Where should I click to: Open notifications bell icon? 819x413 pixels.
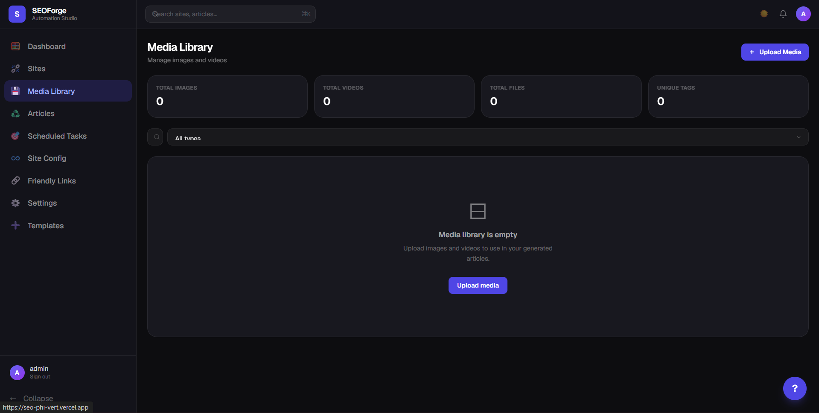point(783,14)
